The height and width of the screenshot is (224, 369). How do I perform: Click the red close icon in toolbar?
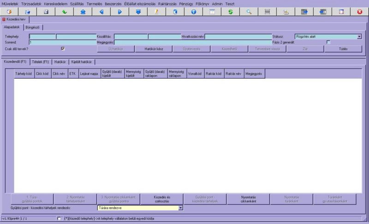click(360, 12)
